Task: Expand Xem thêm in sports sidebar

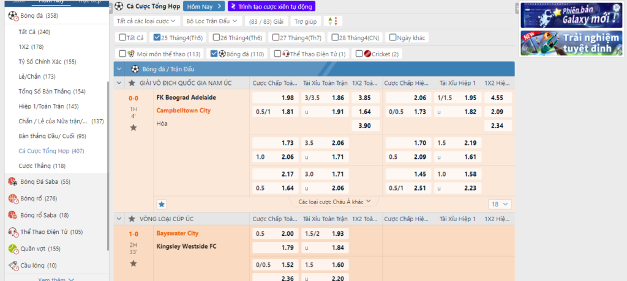Action: tap(56, 279)
